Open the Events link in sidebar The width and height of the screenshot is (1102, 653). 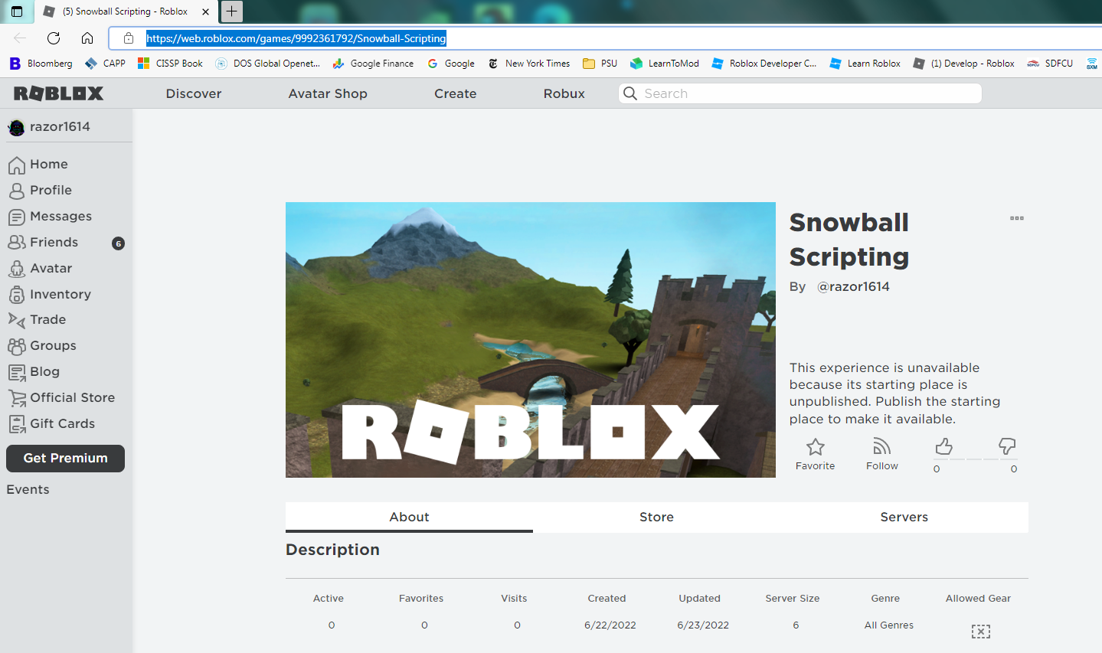pos(28,490)
